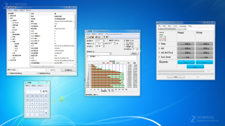Select the neither radio button in ATTO

tap(125, 46)
